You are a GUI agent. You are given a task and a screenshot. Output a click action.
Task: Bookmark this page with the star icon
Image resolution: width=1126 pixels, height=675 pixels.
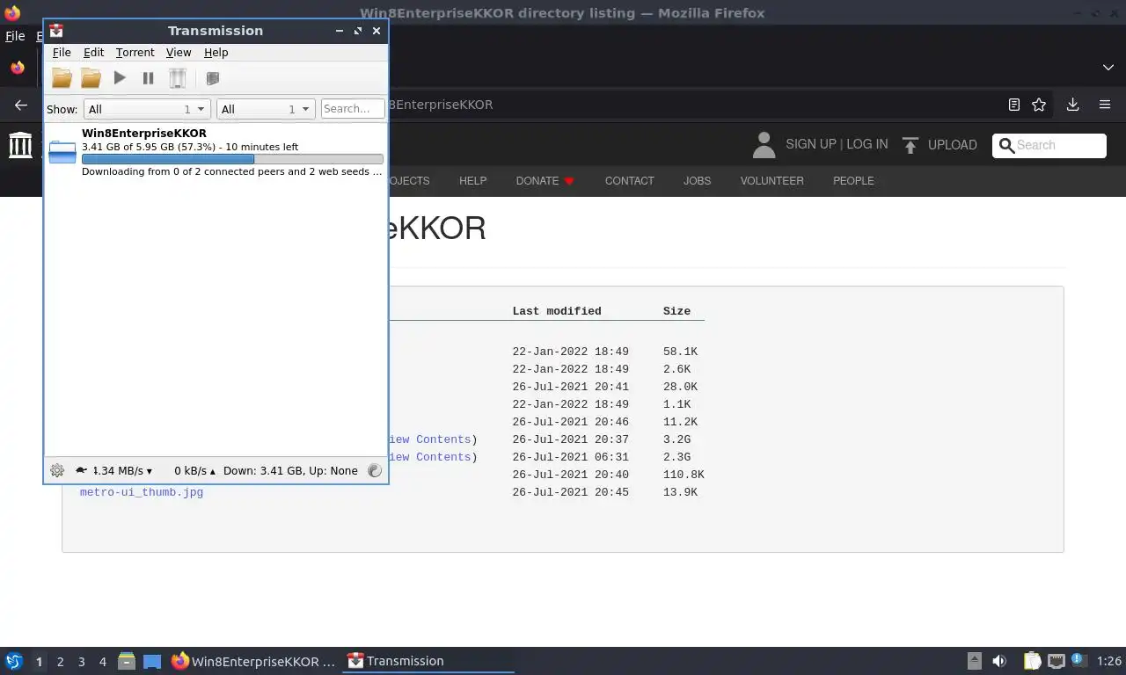pyautogui.click(x=1039, y=105)
